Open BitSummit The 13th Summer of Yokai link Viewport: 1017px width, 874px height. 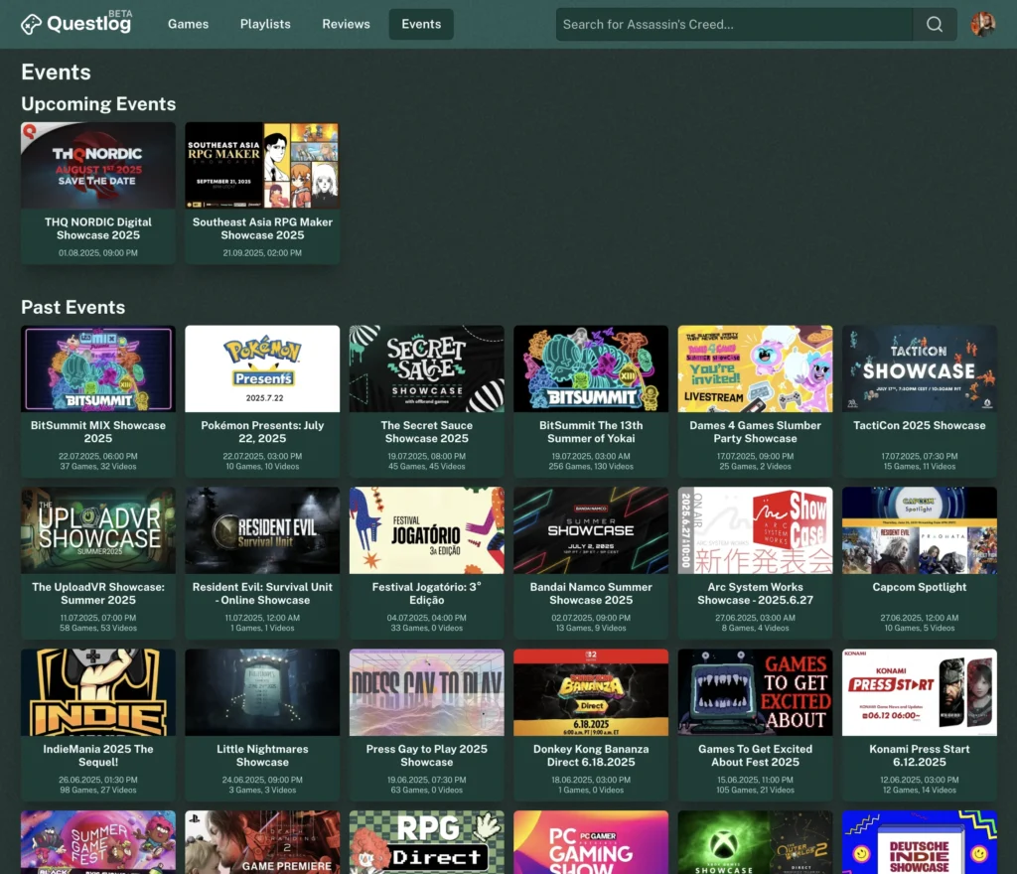click(591, 432)
